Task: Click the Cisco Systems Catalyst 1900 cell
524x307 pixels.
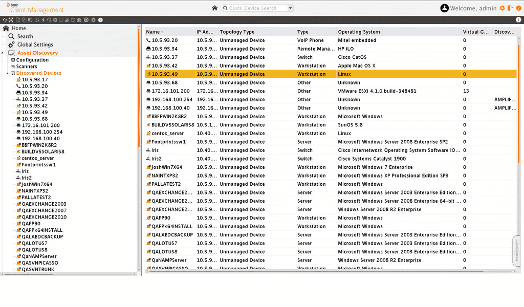Action: click(x=372, y=159)
